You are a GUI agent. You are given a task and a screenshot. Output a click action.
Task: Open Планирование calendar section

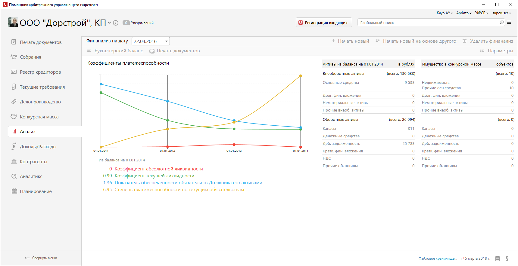[x=36, y=191]
